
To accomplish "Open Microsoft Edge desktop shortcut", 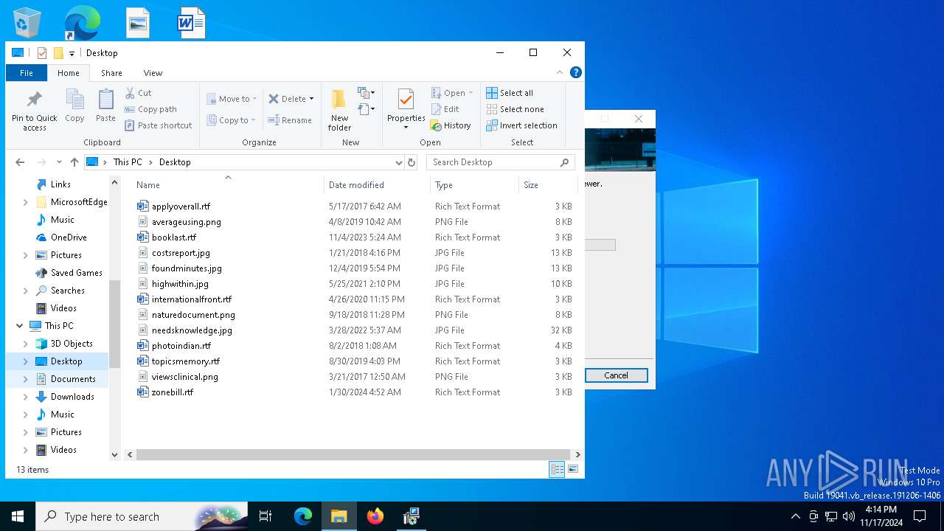I will 82,24.
